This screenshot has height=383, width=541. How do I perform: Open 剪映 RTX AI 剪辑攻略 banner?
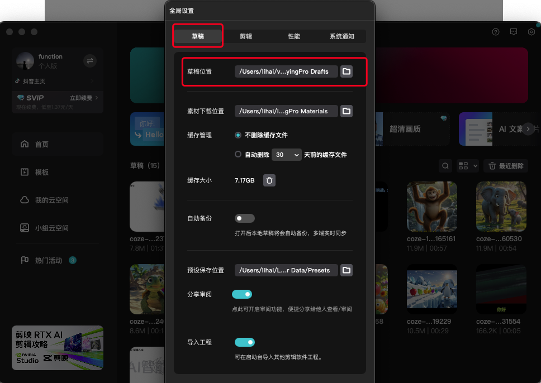click(x=58, y=347)
